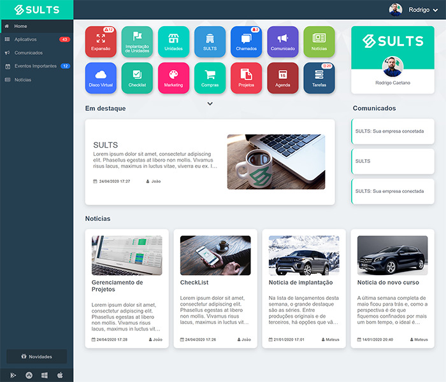Open last comunicado 'SULTS: Sua empresa conectada'
The width and height of the screenshot is (446, 382).
[x=392, y=191]
